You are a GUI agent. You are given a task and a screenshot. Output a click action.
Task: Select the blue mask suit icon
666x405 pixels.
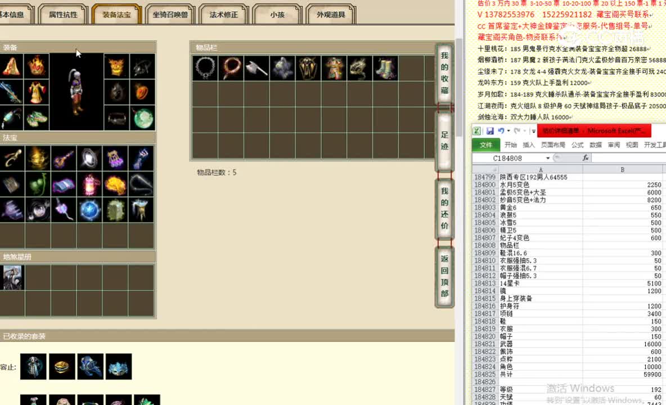click(119, 366)
